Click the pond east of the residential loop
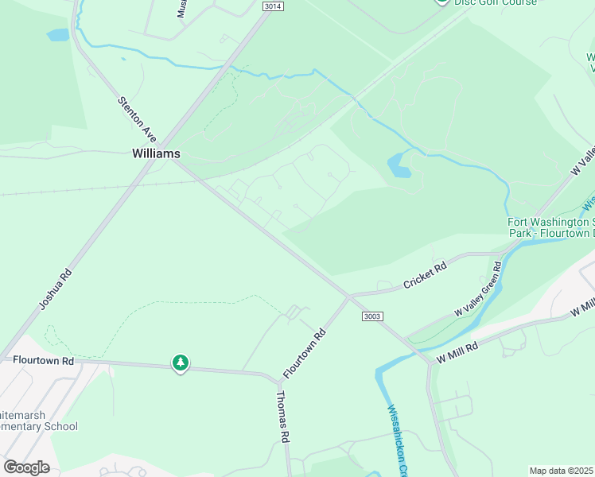595x477 pixels. 399,165
